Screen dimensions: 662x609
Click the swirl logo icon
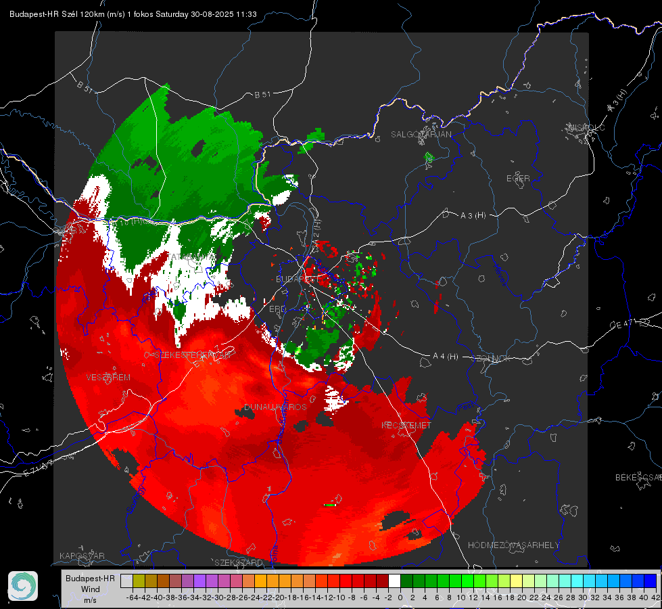[23, 586]
